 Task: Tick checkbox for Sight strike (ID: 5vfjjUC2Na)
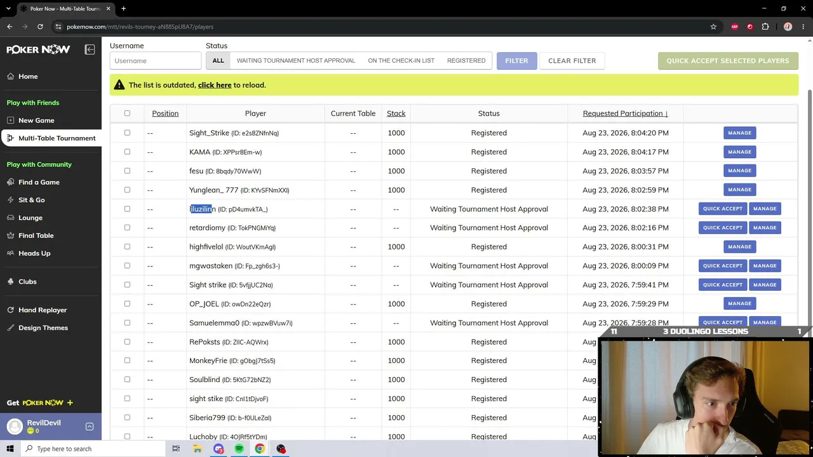[x=127, y=284]
